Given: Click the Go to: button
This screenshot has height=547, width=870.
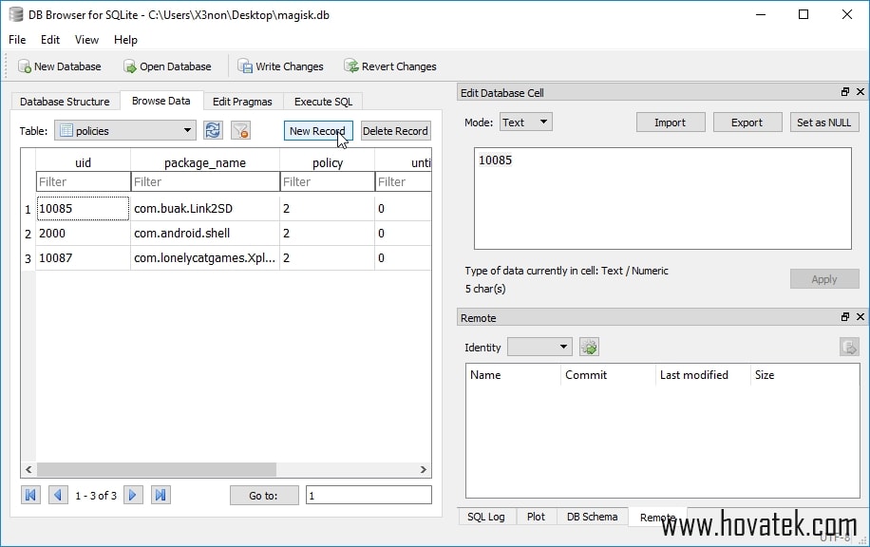Looking at the screenshot, I should point(263,496).
